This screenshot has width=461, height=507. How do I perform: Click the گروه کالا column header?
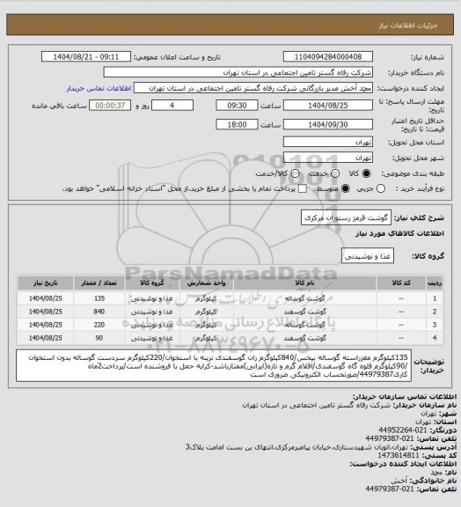(x=152, y=283)
